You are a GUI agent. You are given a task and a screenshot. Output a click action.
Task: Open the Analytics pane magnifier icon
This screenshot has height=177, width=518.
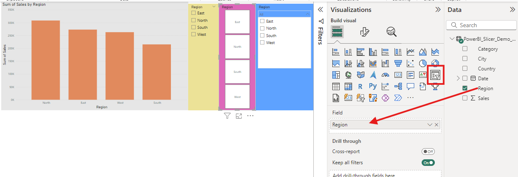coord(391,32)
